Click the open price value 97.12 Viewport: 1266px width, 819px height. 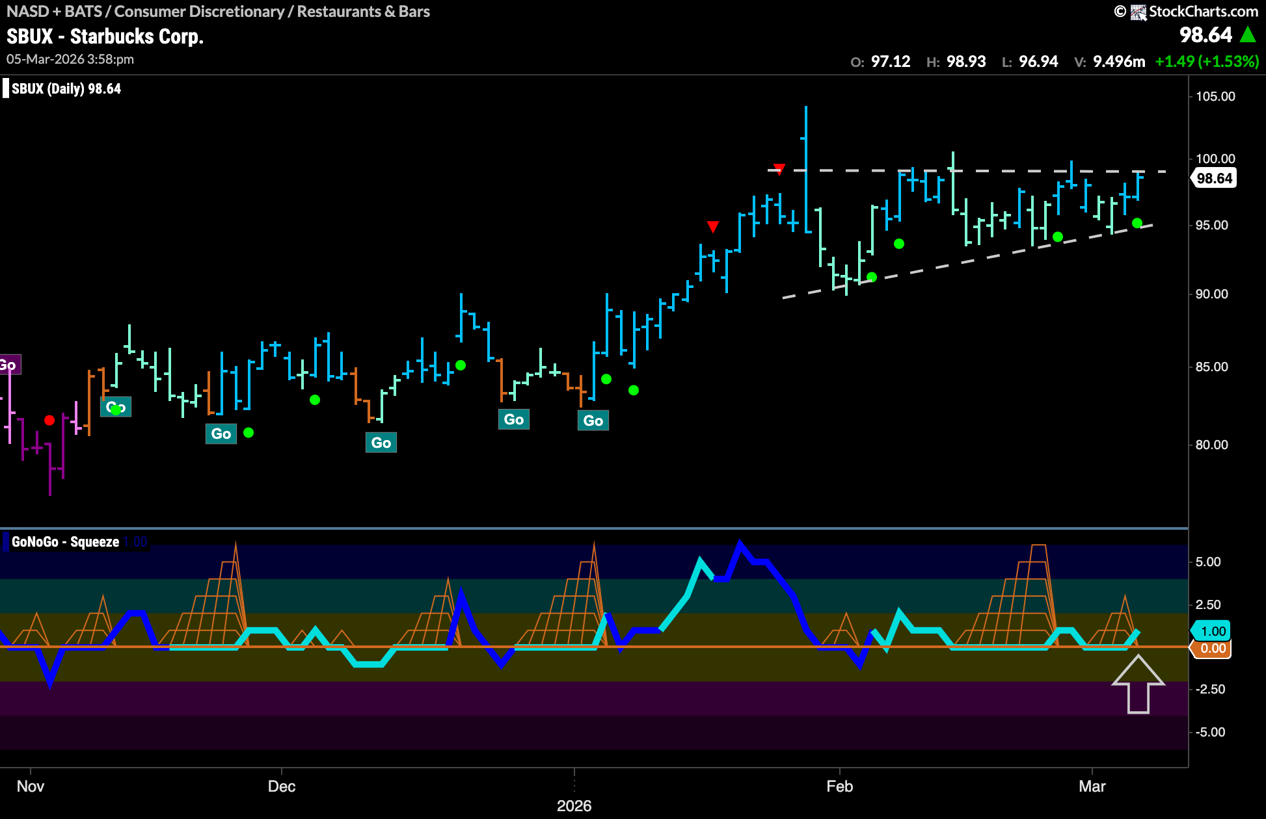click(891, 62)
